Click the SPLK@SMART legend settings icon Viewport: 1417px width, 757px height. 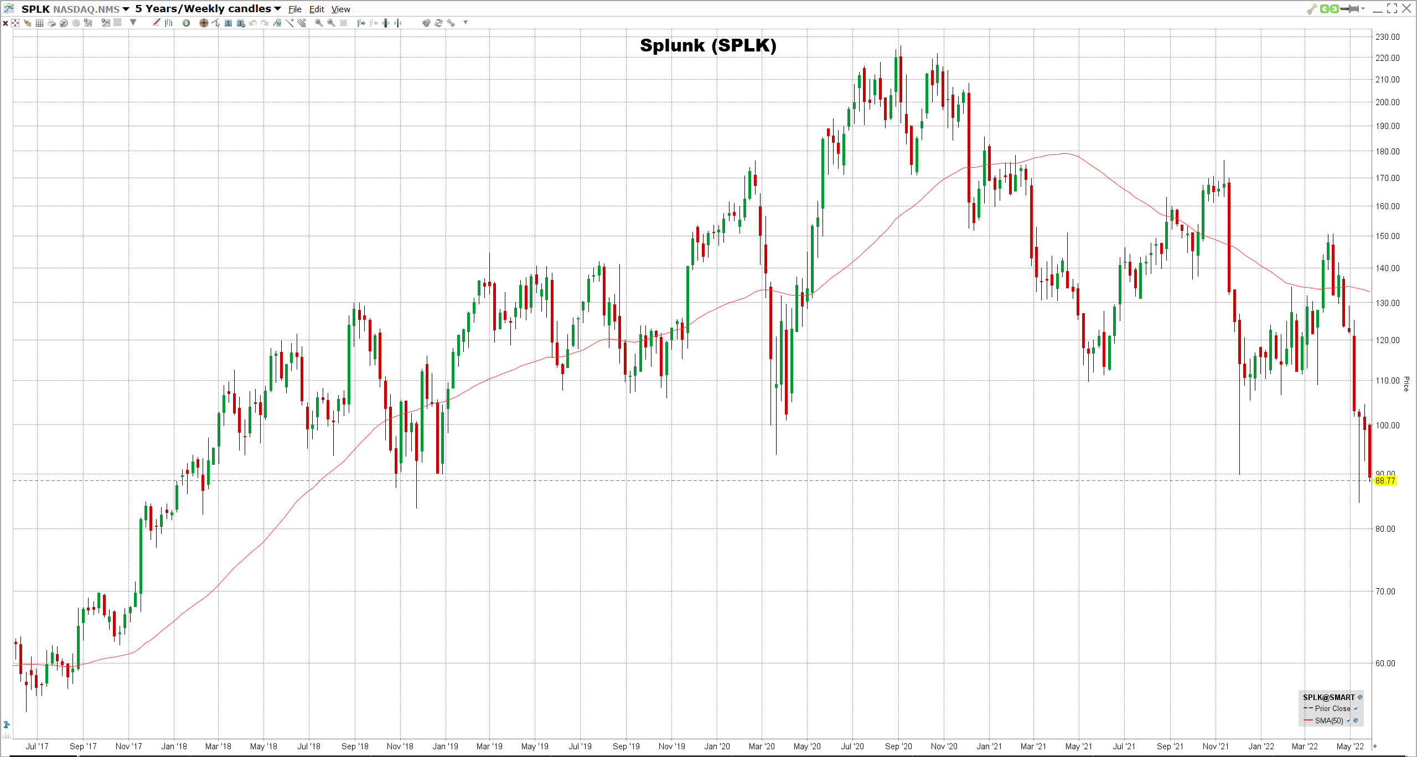coord(1360,697)
